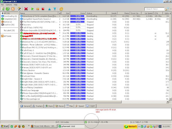Click the Add Torrent toolbar icon
The width and height of the screenshot is (172, 129).
point(3,9)
